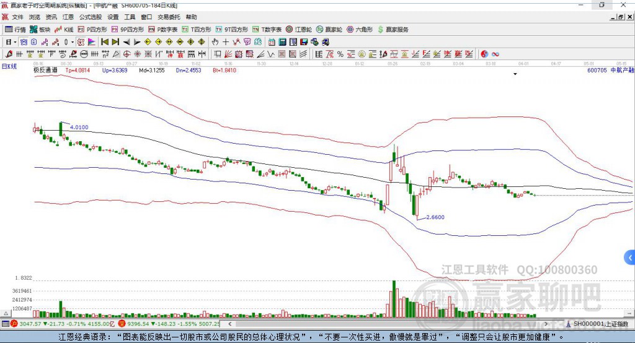Click the small black triangle above chart
This screenshot has height=343, width=635.
515,74
